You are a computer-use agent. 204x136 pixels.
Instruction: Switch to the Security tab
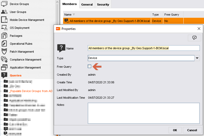(x=103, y=4)
